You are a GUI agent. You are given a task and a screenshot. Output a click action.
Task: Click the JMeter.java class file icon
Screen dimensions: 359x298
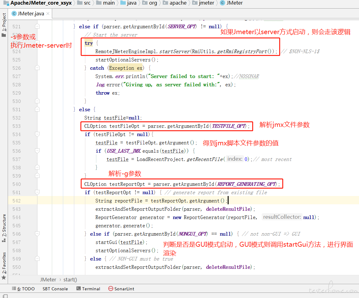14,14
